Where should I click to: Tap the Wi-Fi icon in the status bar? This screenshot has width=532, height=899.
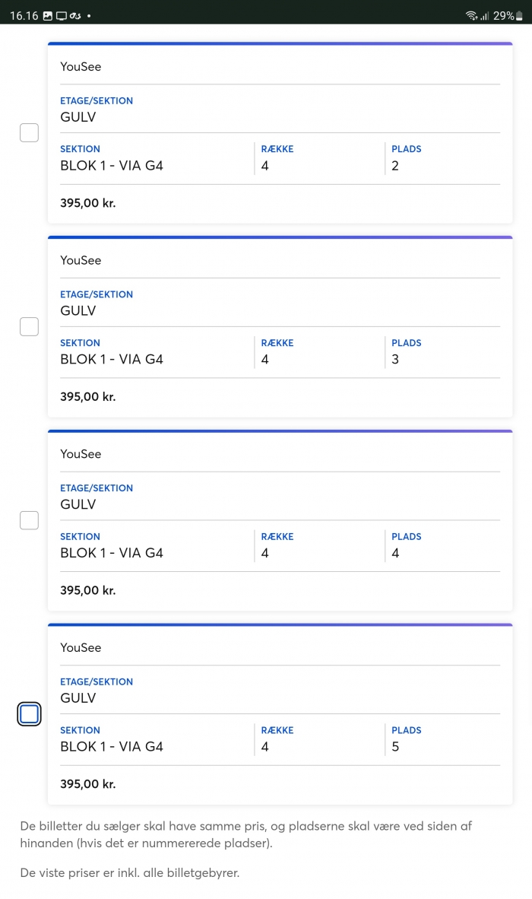click(x=471, y=16)
